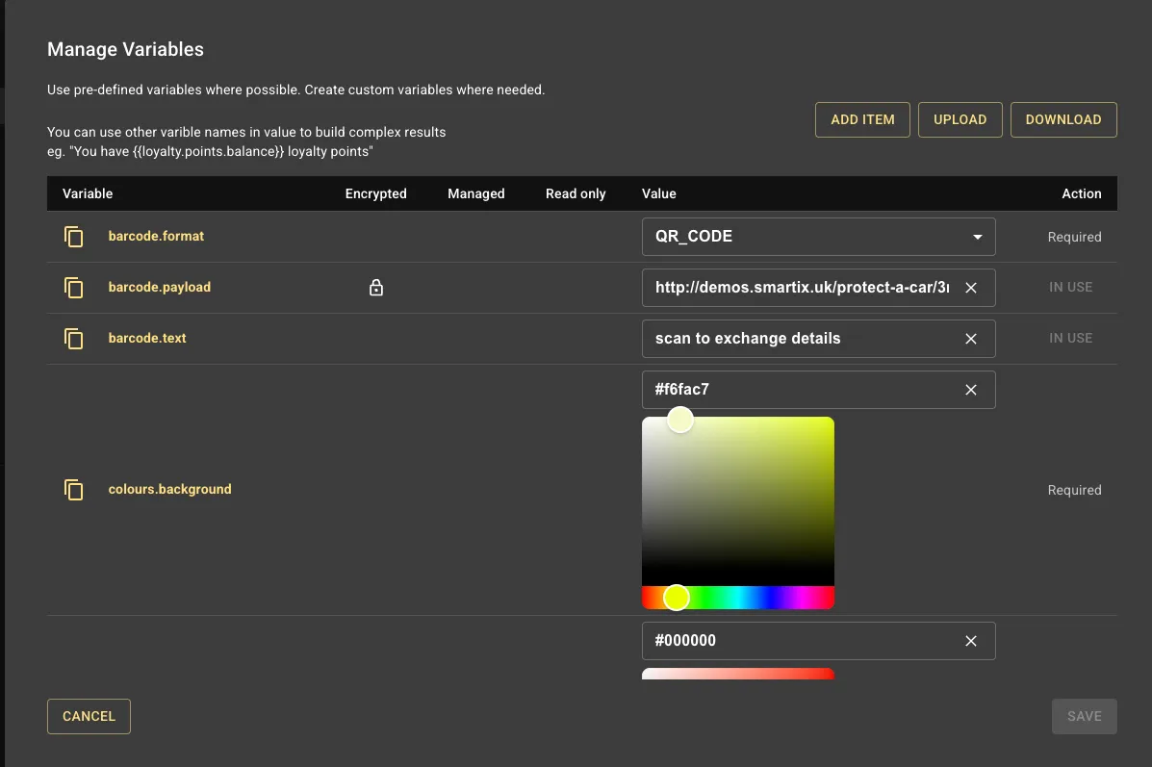This screenshot has height=767, width=1152.
Task: Clear the barcode.payload URL value
Action: pyautogui.click(x=970, y=288)
